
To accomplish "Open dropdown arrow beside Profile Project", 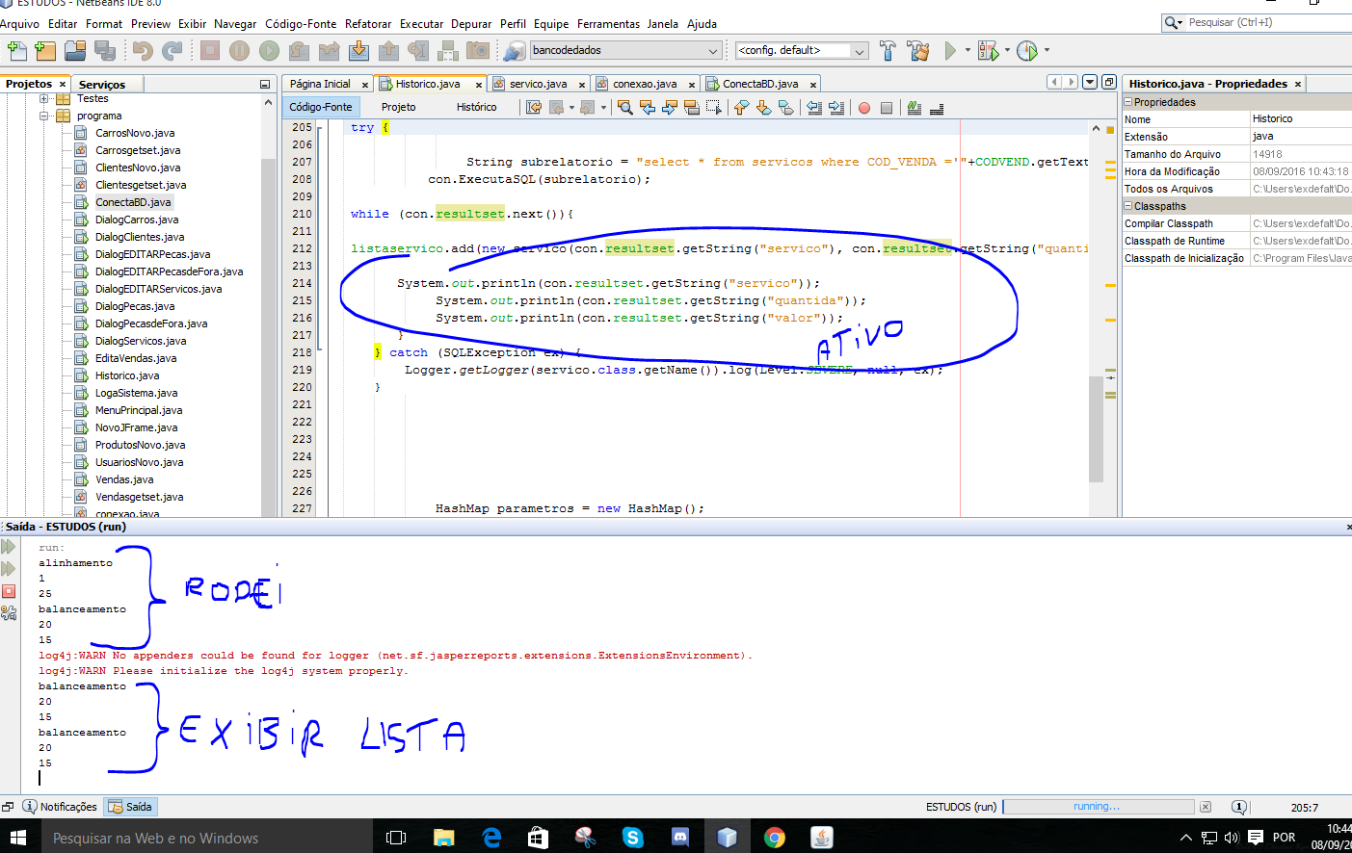I will tap(1047, 50).
